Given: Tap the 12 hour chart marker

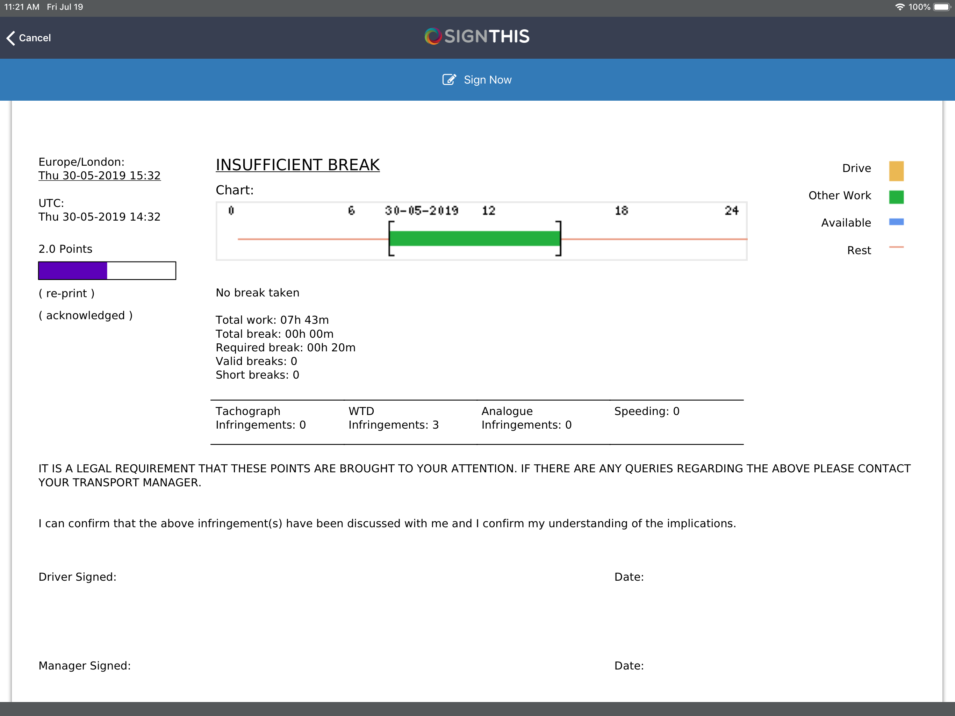Looking at the screenshot, I should tap(488, 211).
